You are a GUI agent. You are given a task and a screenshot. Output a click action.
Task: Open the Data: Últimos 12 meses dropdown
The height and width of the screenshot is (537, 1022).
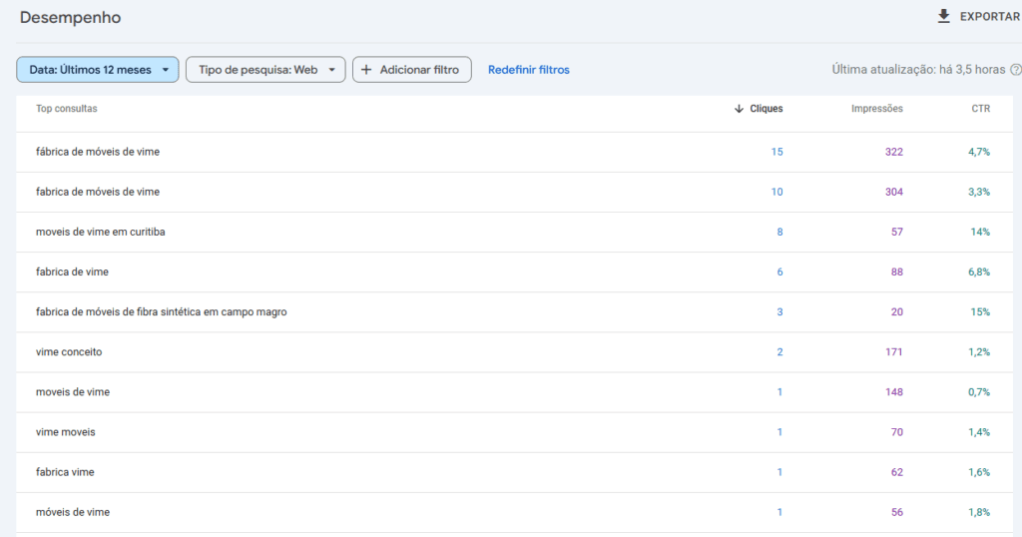click(x=98, y=70)
